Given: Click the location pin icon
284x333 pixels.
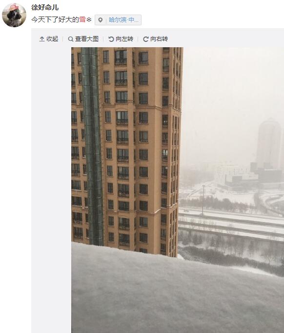Looking at the screenshot, I should [x=100, y=20].
